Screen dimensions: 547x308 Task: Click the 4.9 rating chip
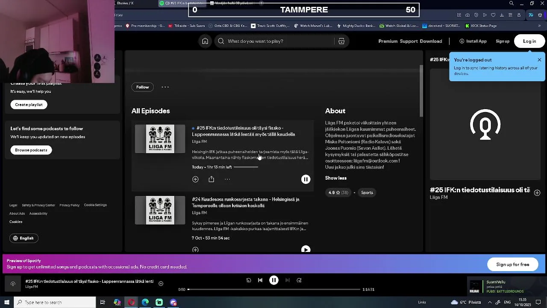338,192
